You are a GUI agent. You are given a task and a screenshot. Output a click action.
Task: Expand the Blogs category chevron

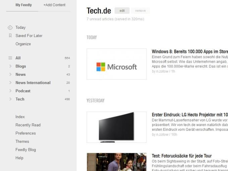click(x=10, y=66)
